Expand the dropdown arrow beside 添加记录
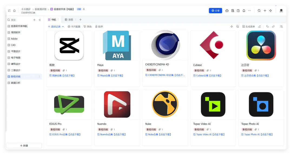Viewport: 292px width, 155px height. 63,27
